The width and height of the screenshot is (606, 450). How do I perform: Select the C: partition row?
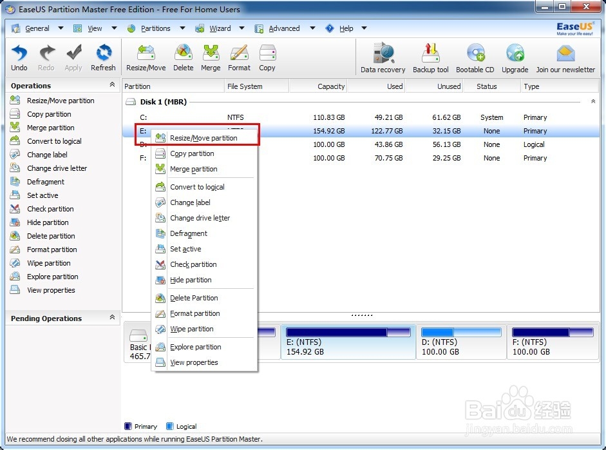(x=361, y=117)
